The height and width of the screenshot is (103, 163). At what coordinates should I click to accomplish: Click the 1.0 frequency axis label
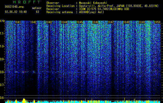tap(2, 46)
